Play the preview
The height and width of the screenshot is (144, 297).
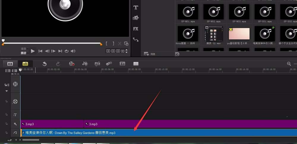[33, 51]
